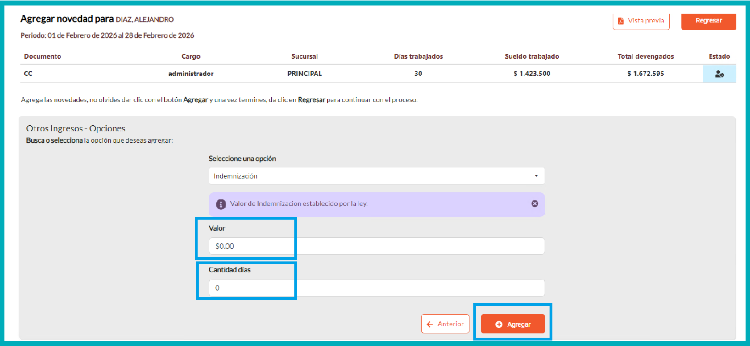
Task: Click the Cargo column header
Action: (x=191, y=57)
